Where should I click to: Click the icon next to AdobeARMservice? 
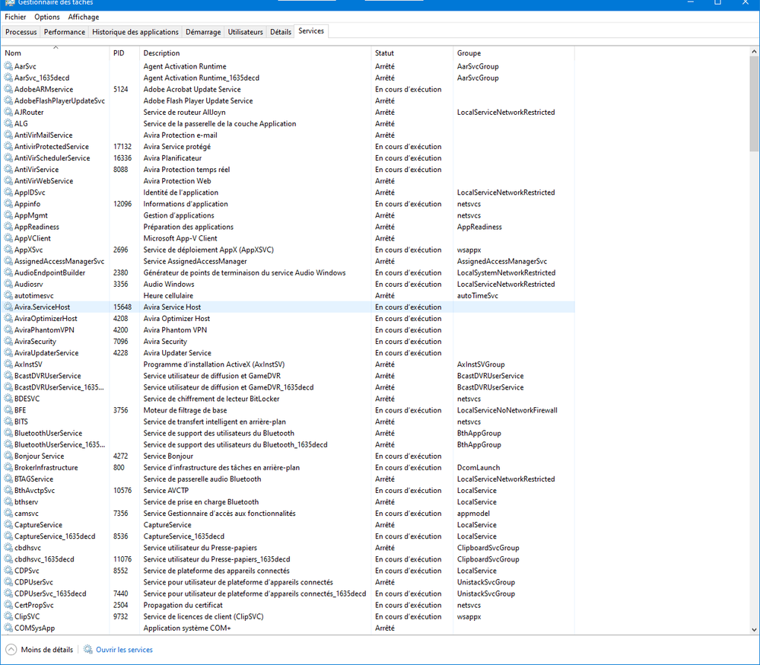(8, 89)
